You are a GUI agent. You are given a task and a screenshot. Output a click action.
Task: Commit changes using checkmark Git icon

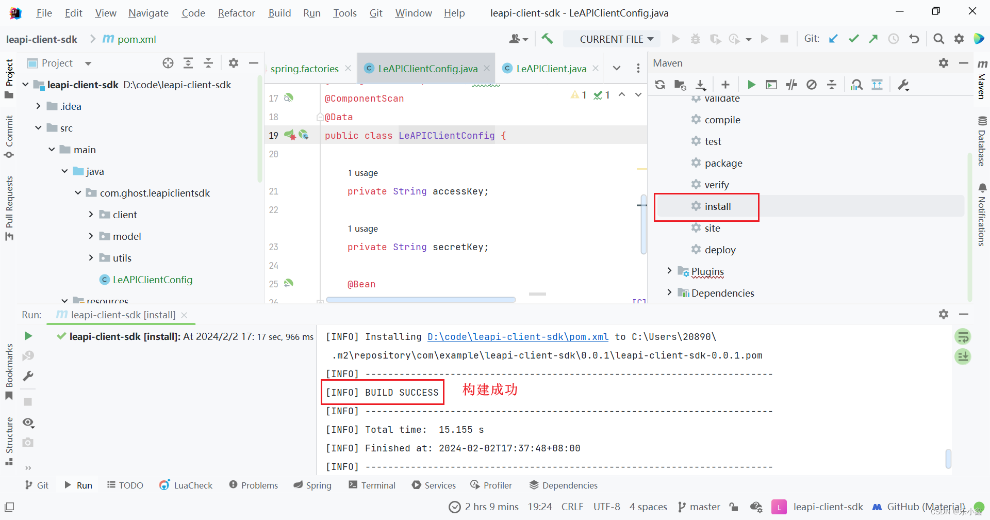[x=853, y=38]
